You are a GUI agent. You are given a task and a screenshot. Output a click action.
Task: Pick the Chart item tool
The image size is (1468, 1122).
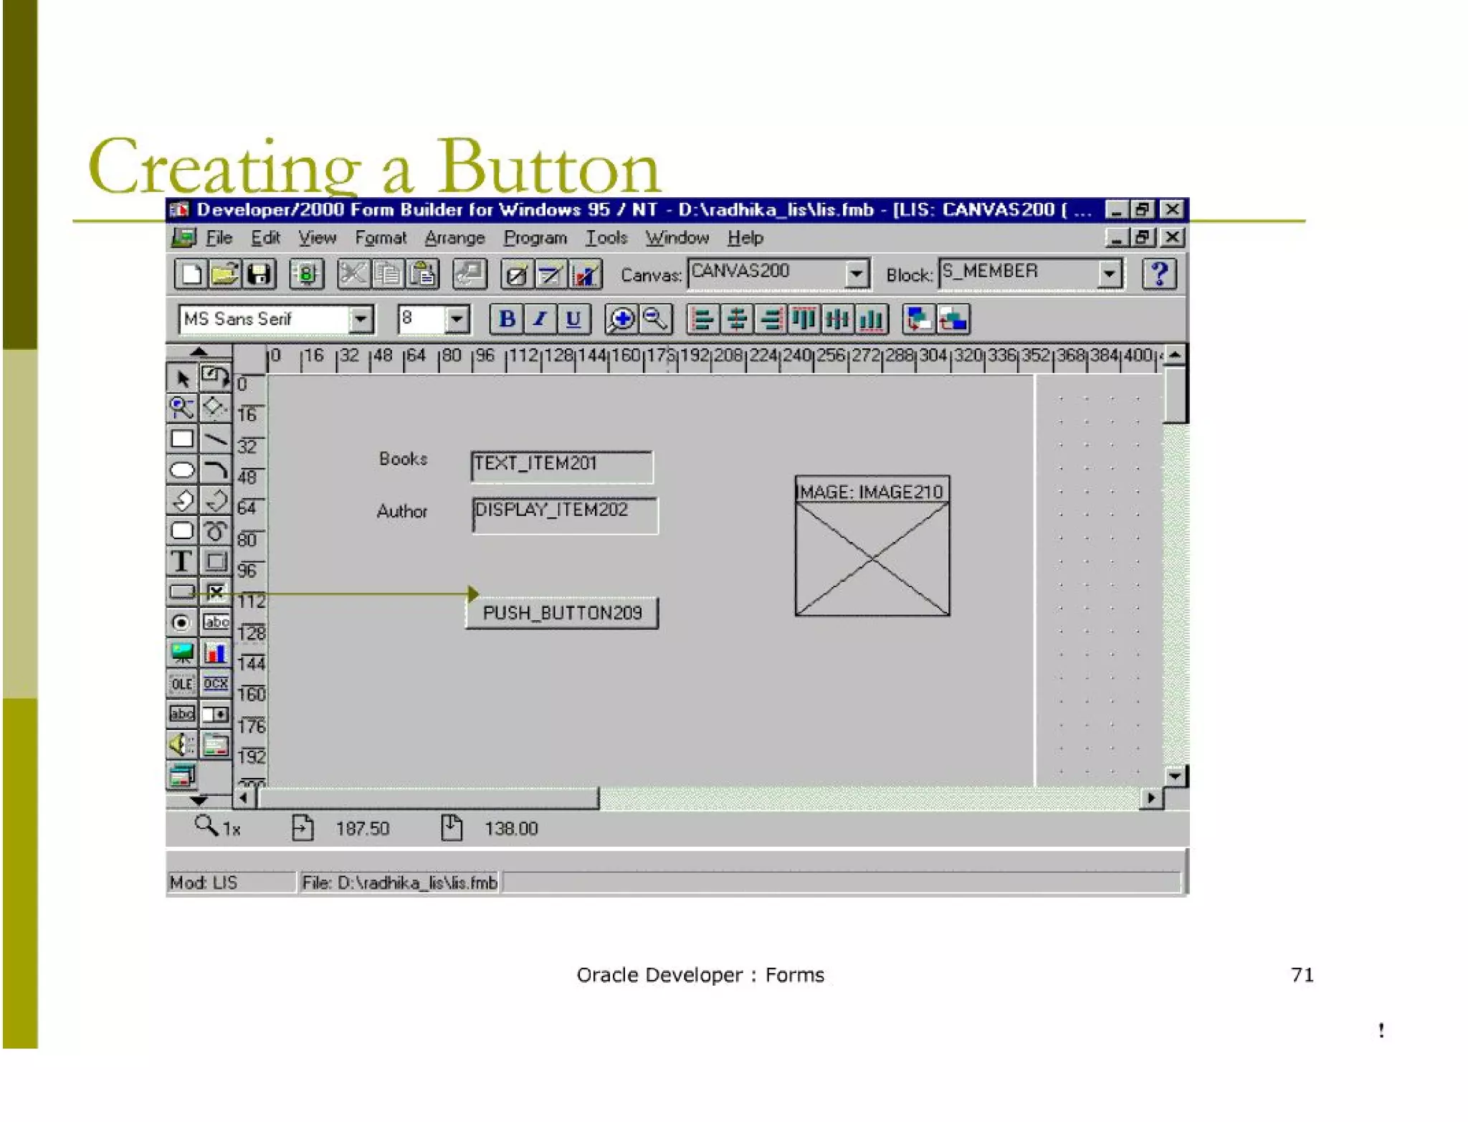coord(215,653)
